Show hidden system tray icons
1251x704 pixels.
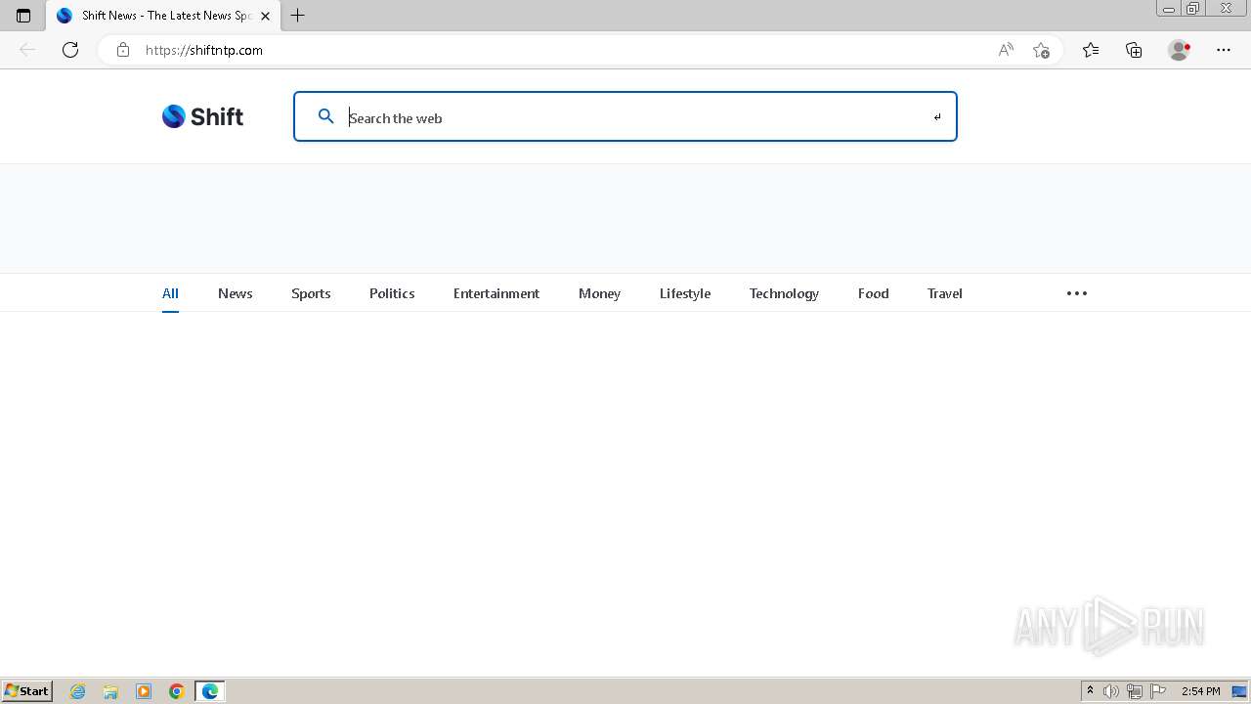coord(1090,691)
